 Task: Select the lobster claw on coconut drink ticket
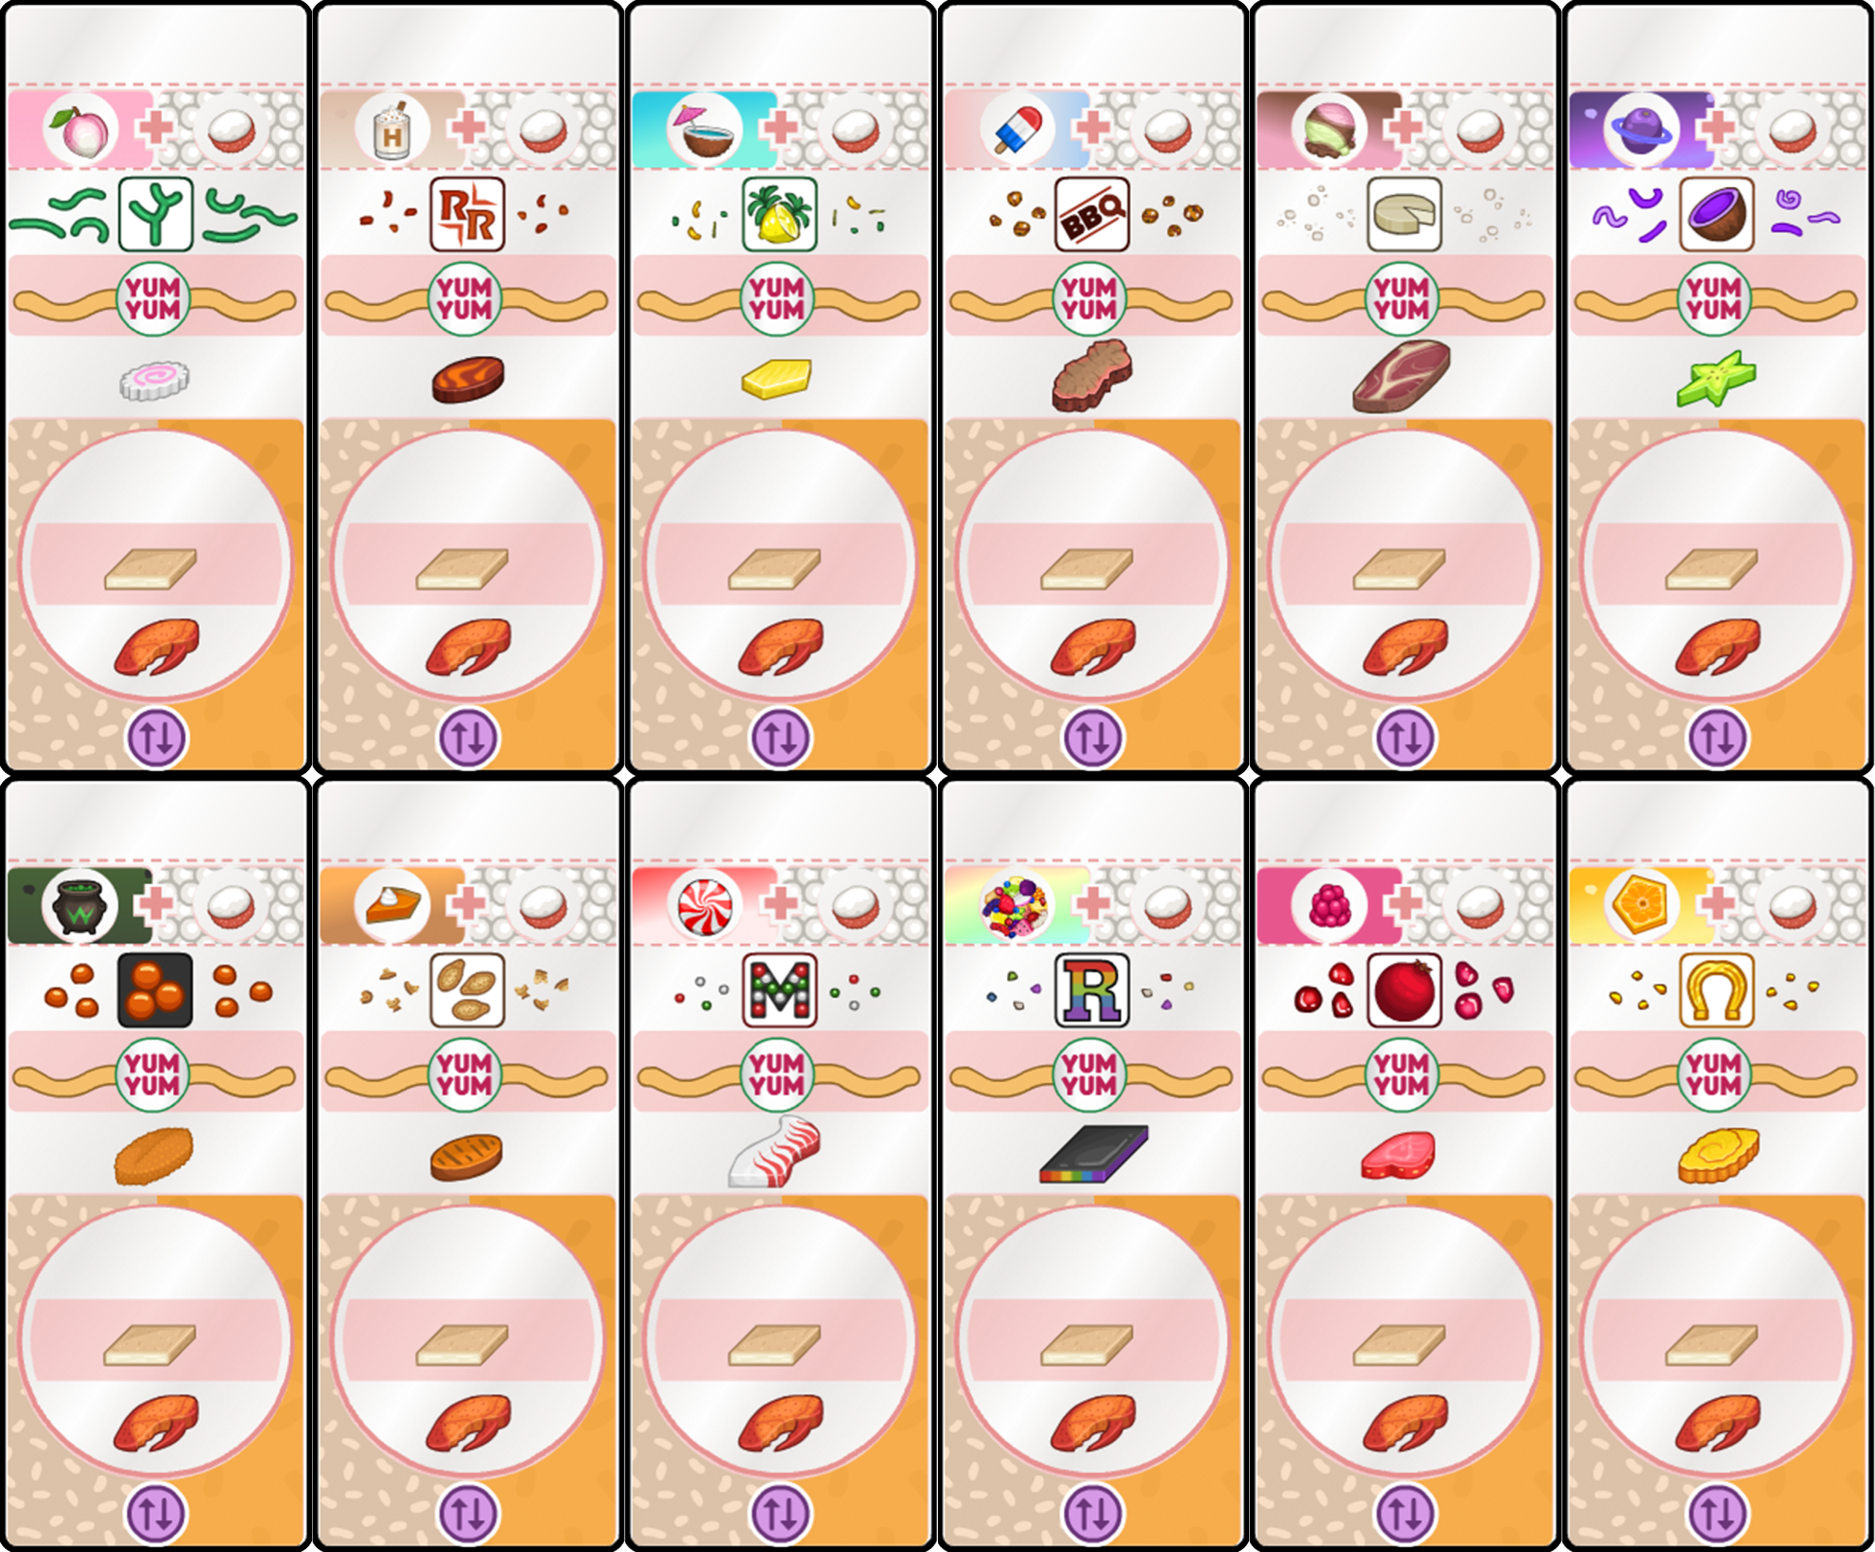coord(781,647)
